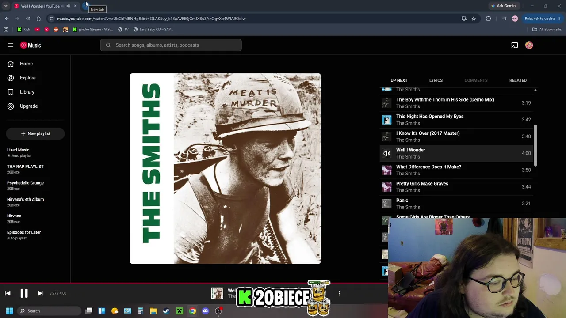Reload the current page
The height and width of the screenshot is (318, 566).
[x=28, y=19]
